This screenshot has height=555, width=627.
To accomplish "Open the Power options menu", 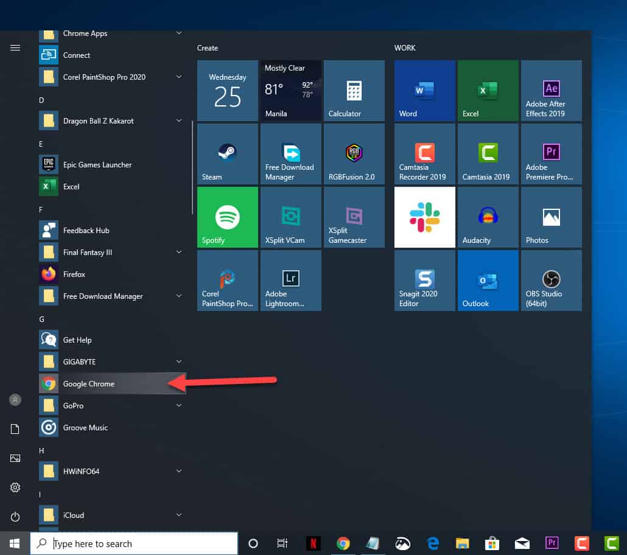I will [x=15, y=517].
